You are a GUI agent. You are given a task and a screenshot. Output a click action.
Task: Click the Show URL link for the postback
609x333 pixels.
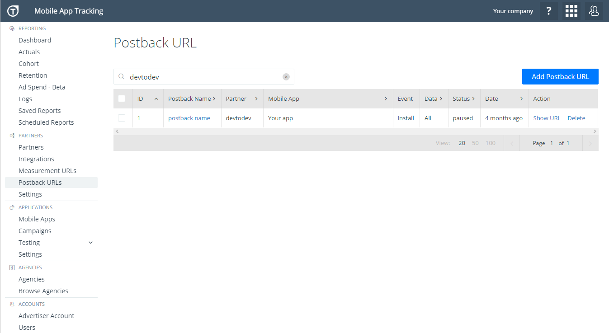(547, 117)
